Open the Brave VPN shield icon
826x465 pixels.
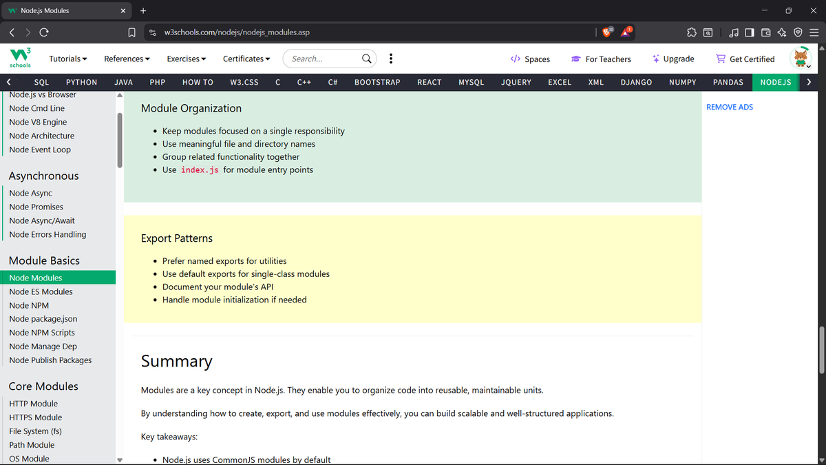click(x=798, y=32)
